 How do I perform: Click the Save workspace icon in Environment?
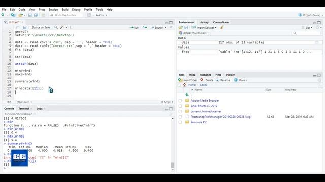pyautogui.click(x=186, y=28)
